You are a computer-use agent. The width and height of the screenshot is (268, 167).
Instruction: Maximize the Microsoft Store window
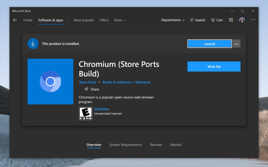(x=242, y=11)
